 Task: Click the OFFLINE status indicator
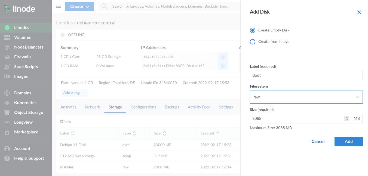pos(72,35)
